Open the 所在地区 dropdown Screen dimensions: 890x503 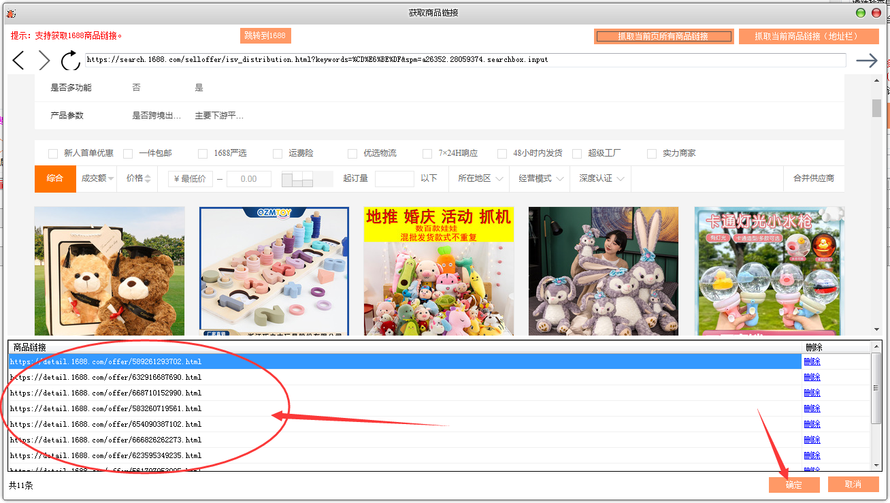point(480,178)
